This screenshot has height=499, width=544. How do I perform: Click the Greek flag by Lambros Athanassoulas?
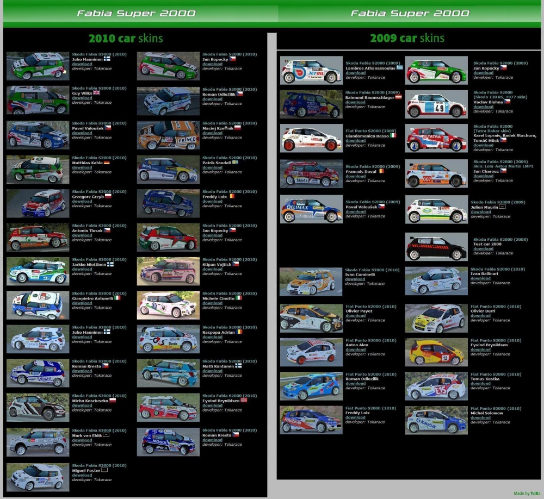click(x=400, y=67)
